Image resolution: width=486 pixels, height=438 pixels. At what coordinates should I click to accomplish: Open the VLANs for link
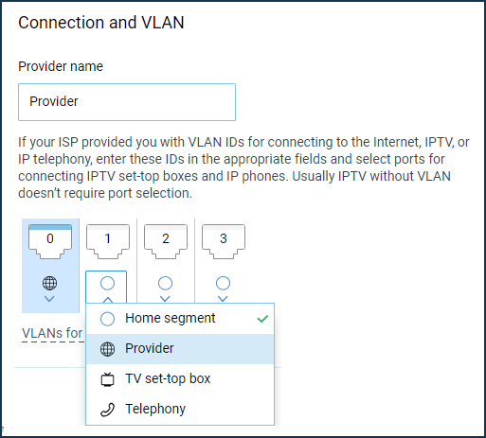point(52,333)
